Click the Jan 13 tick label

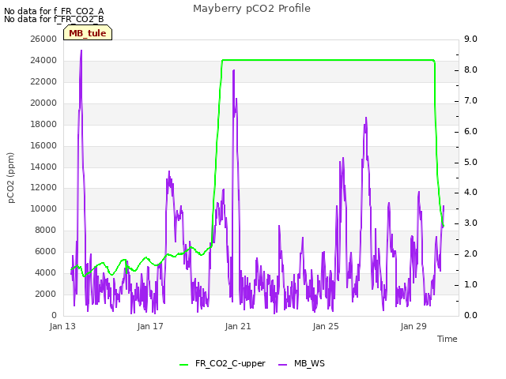pos(62,326)
